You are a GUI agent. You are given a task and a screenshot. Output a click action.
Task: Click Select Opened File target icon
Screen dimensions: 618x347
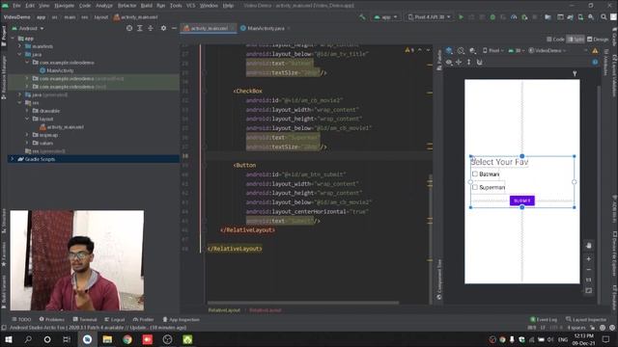click(x=129, y=28)
